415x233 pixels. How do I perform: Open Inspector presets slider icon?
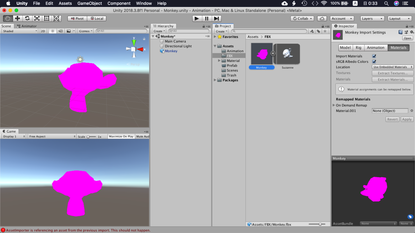click(406, 32)
